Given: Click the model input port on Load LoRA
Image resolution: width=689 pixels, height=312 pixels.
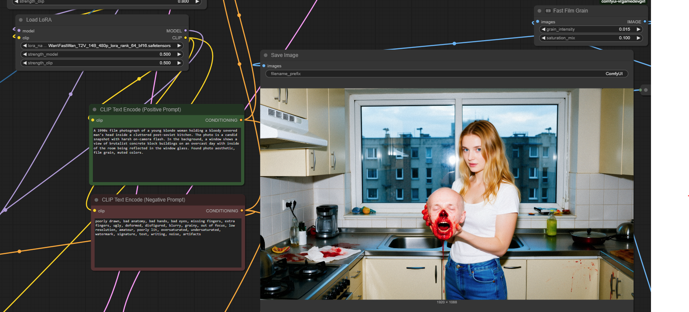Looking at the screenshot, I should tap(19, 31).
